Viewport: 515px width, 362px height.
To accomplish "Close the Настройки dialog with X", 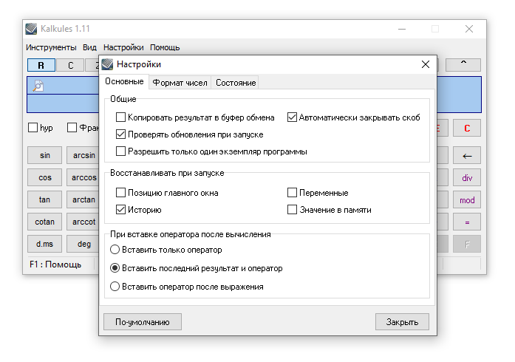I will (426, 64).
